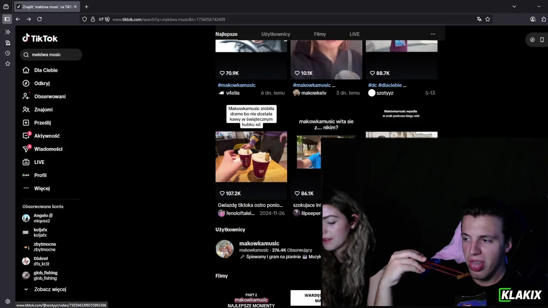
Task: Click fenoloftalei author link
Action: 240,213
